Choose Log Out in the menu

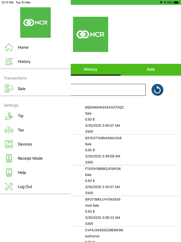[x=25, y=187]
